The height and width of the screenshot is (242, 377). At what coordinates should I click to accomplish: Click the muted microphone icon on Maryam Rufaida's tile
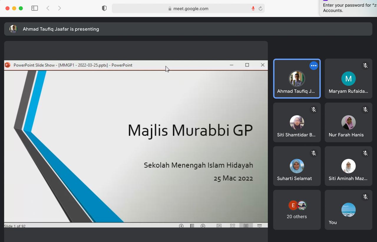click(x=365, y=66)
